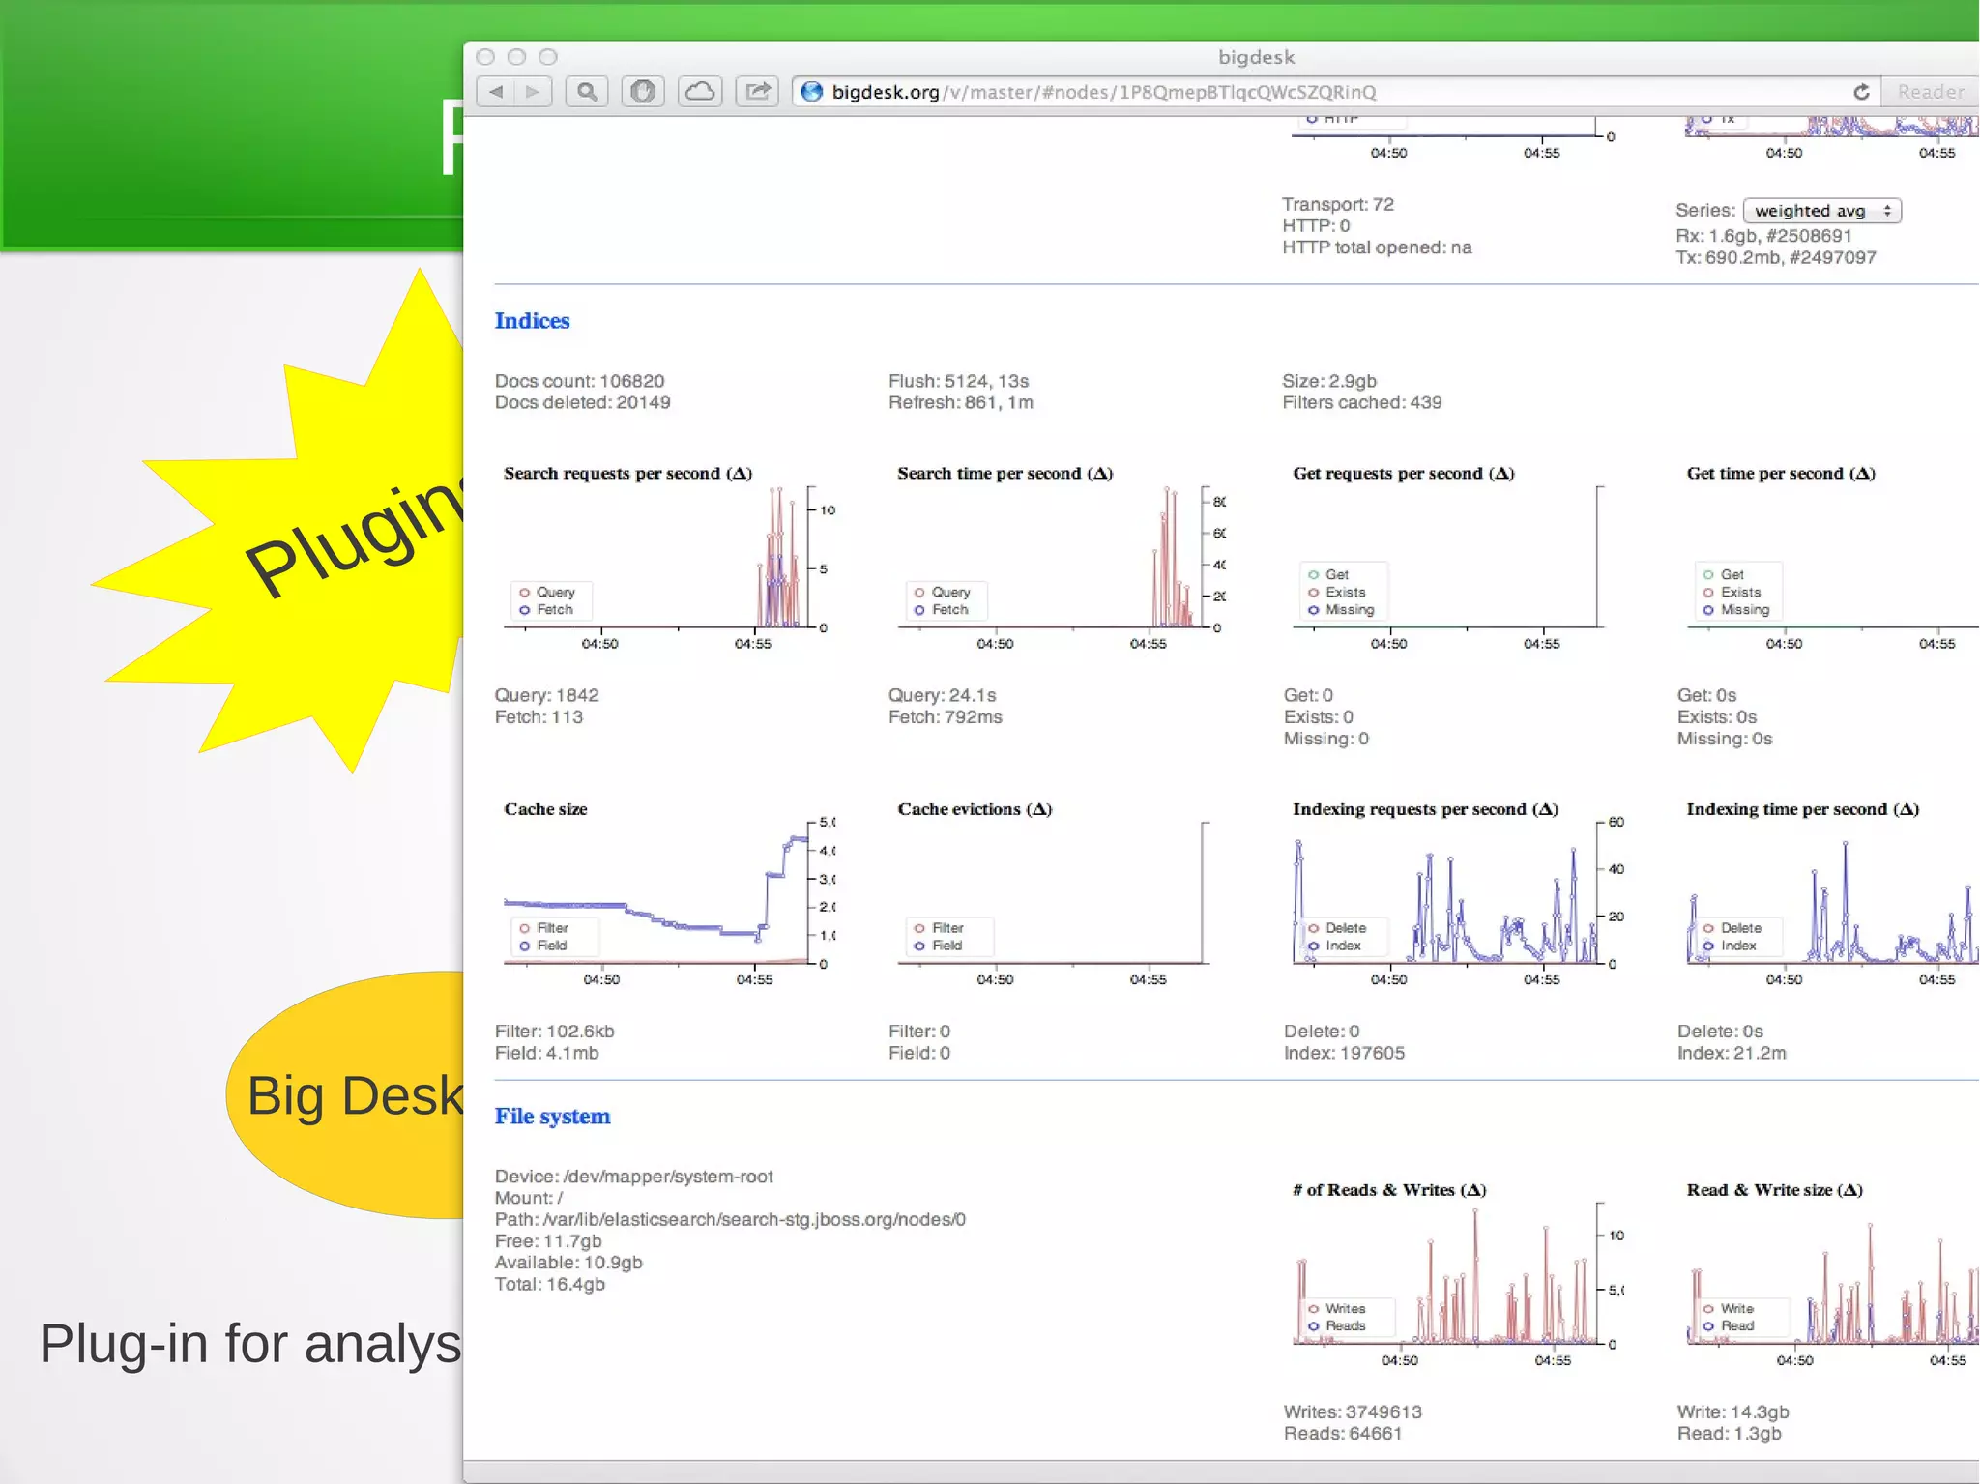
Task: Click the Rx: 1.6gb, #2508691 value
Action: click(1763, 236)
